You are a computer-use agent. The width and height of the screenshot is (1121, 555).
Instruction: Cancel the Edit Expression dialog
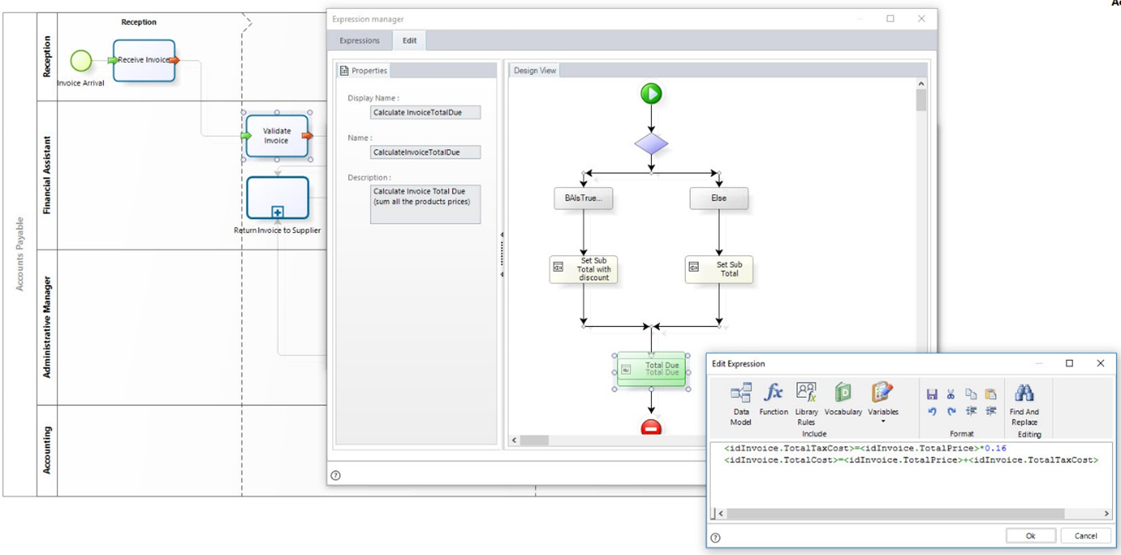point(1085,536)
